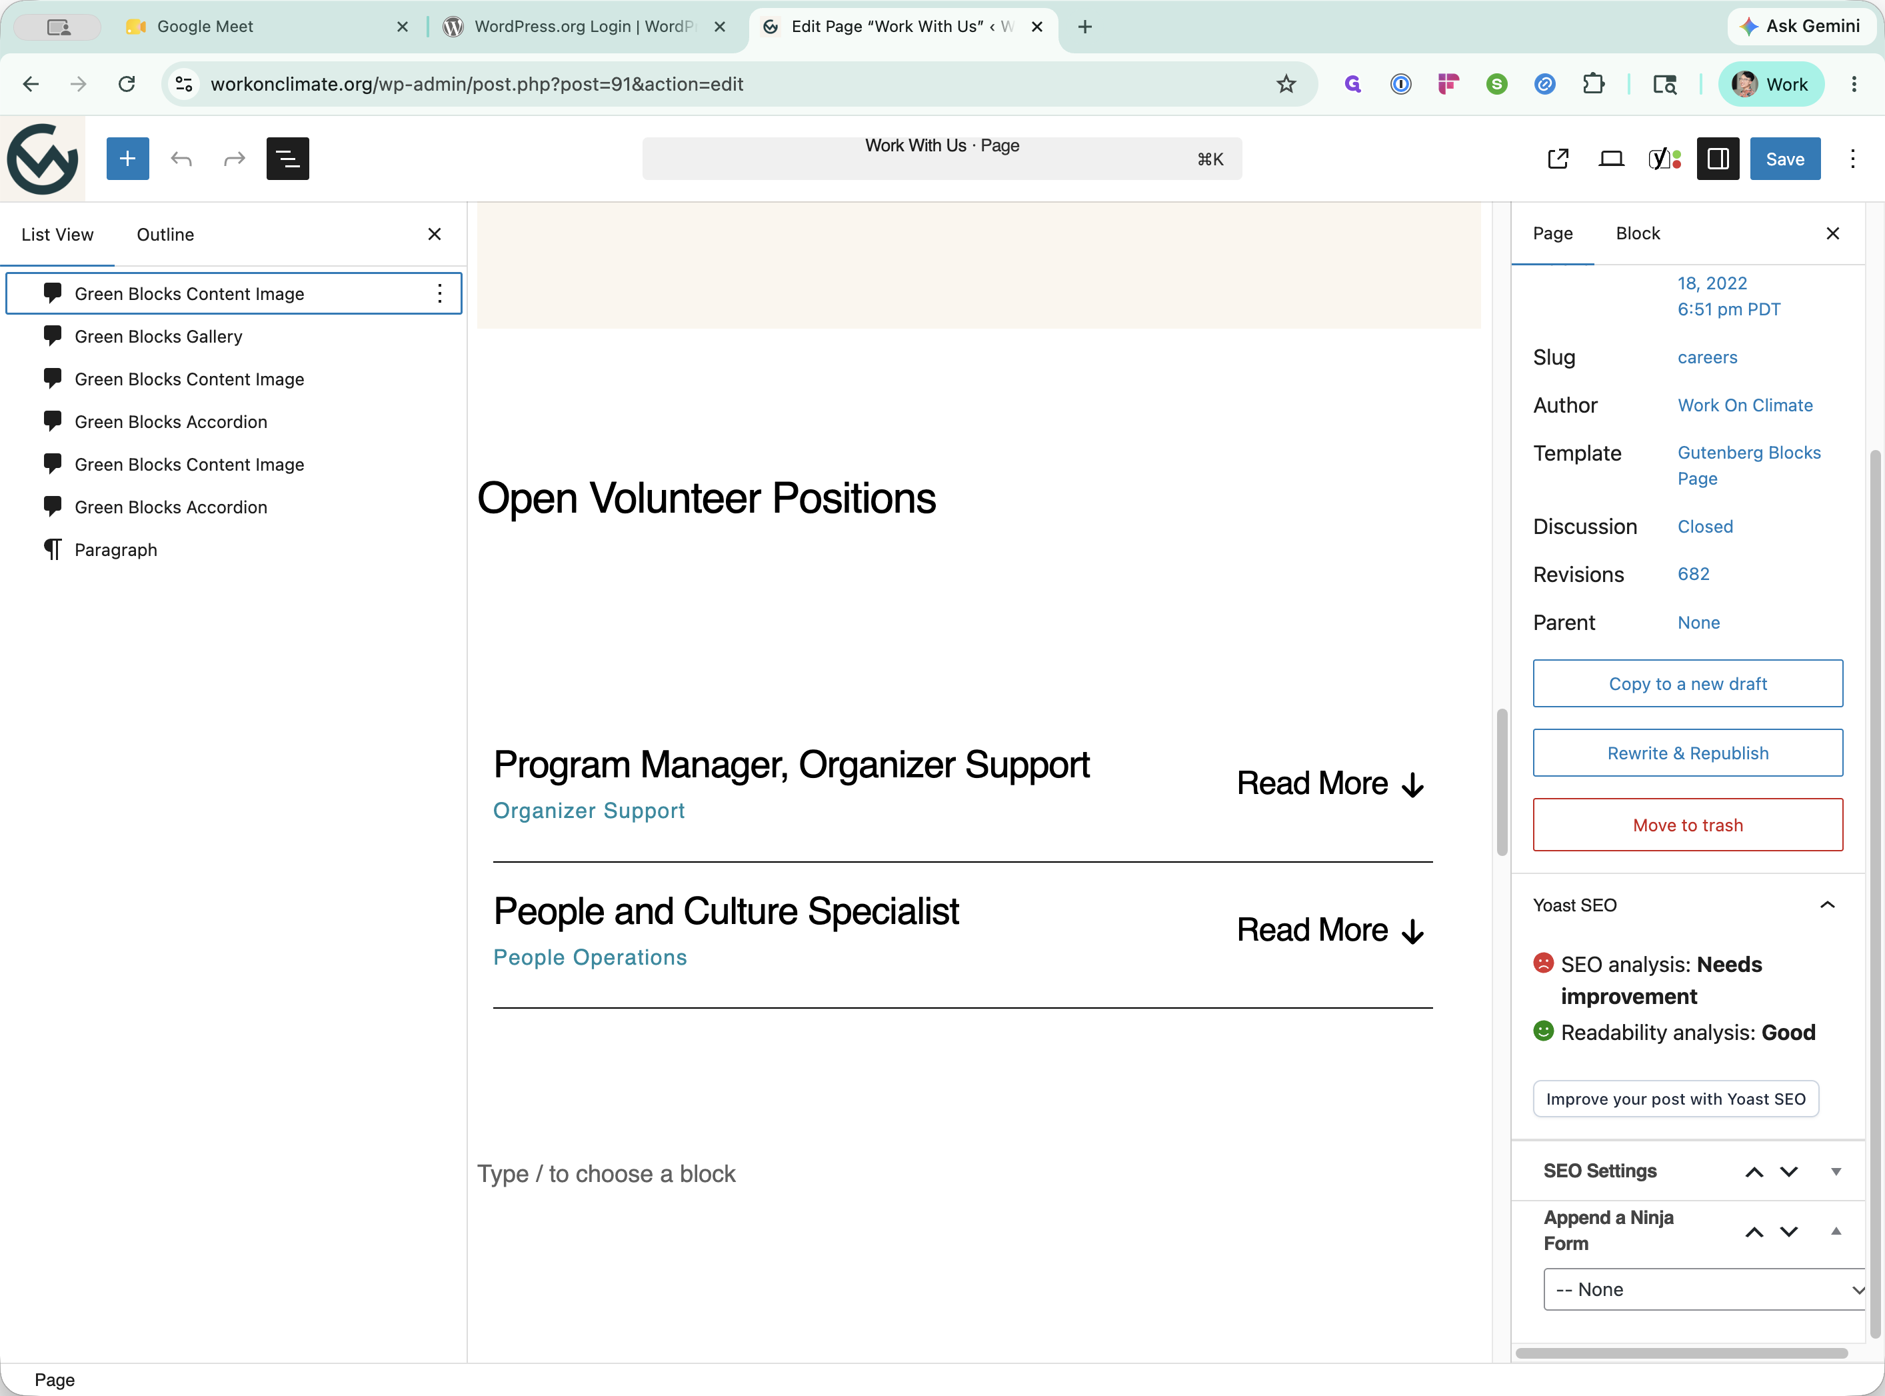The height and width of the screenshot is (1396, 1885).
Task: Select Green Blocks Gallery in list view
Action: pos(234,336)
